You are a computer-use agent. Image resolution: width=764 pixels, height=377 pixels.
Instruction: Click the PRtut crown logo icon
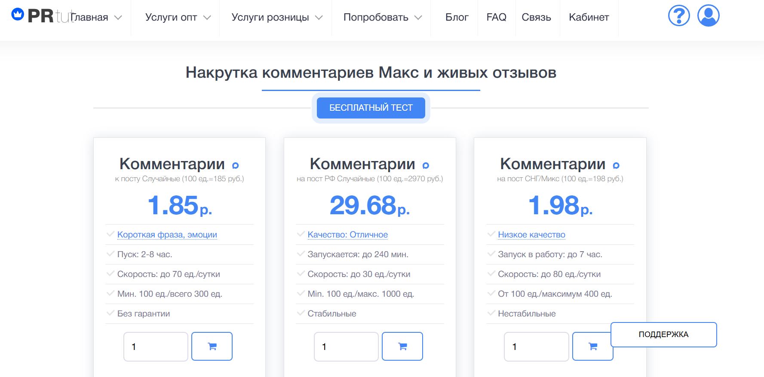tap(17, 15)
